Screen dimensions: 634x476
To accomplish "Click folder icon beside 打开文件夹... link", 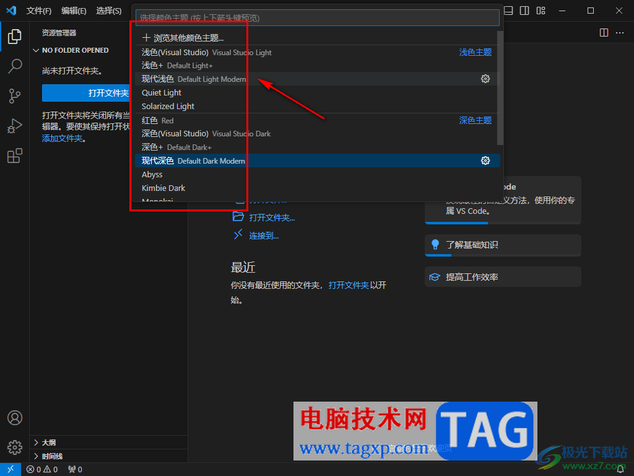I will 238,217.
